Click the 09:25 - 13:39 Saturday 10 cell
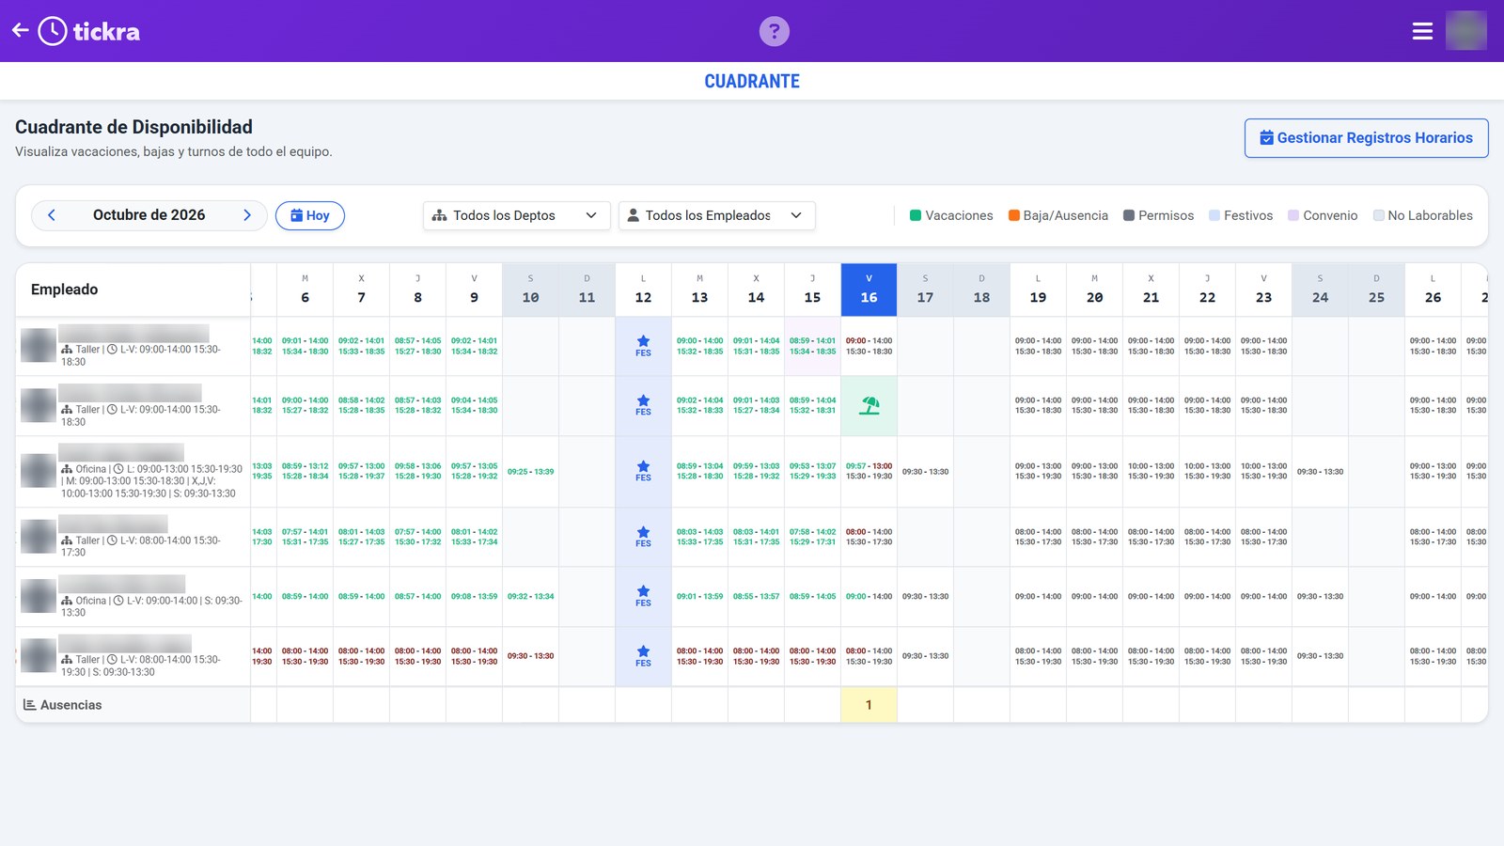1504x846 pixels. [x=530, y=472]
